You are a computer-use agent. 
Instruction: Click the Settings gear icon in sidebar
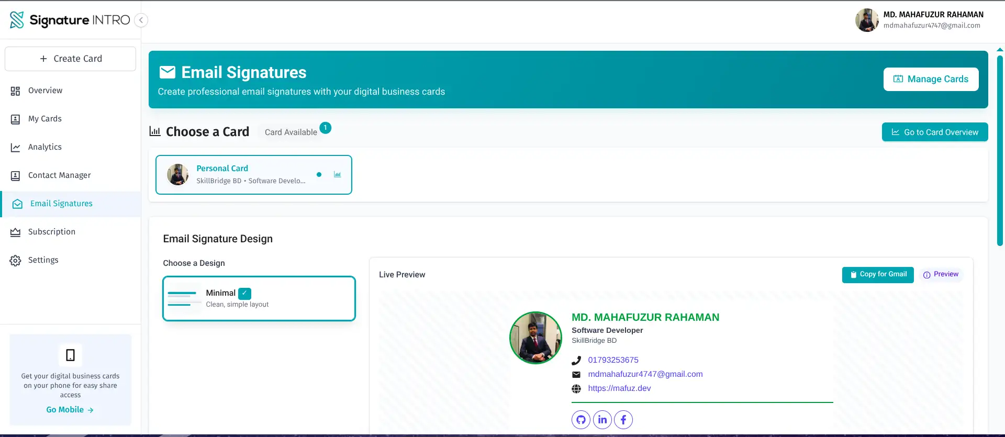[x=16, y=261]
